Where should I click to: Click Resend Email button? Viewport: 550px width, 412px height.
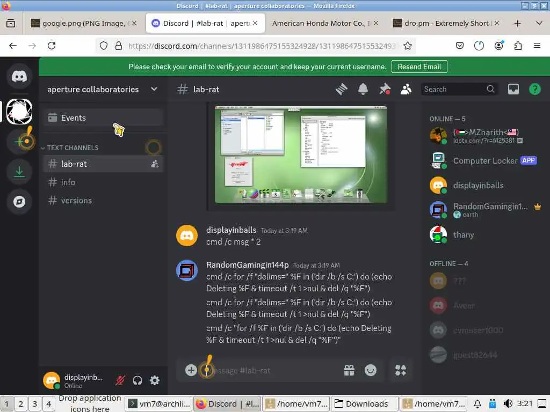[x=419, y=67]
